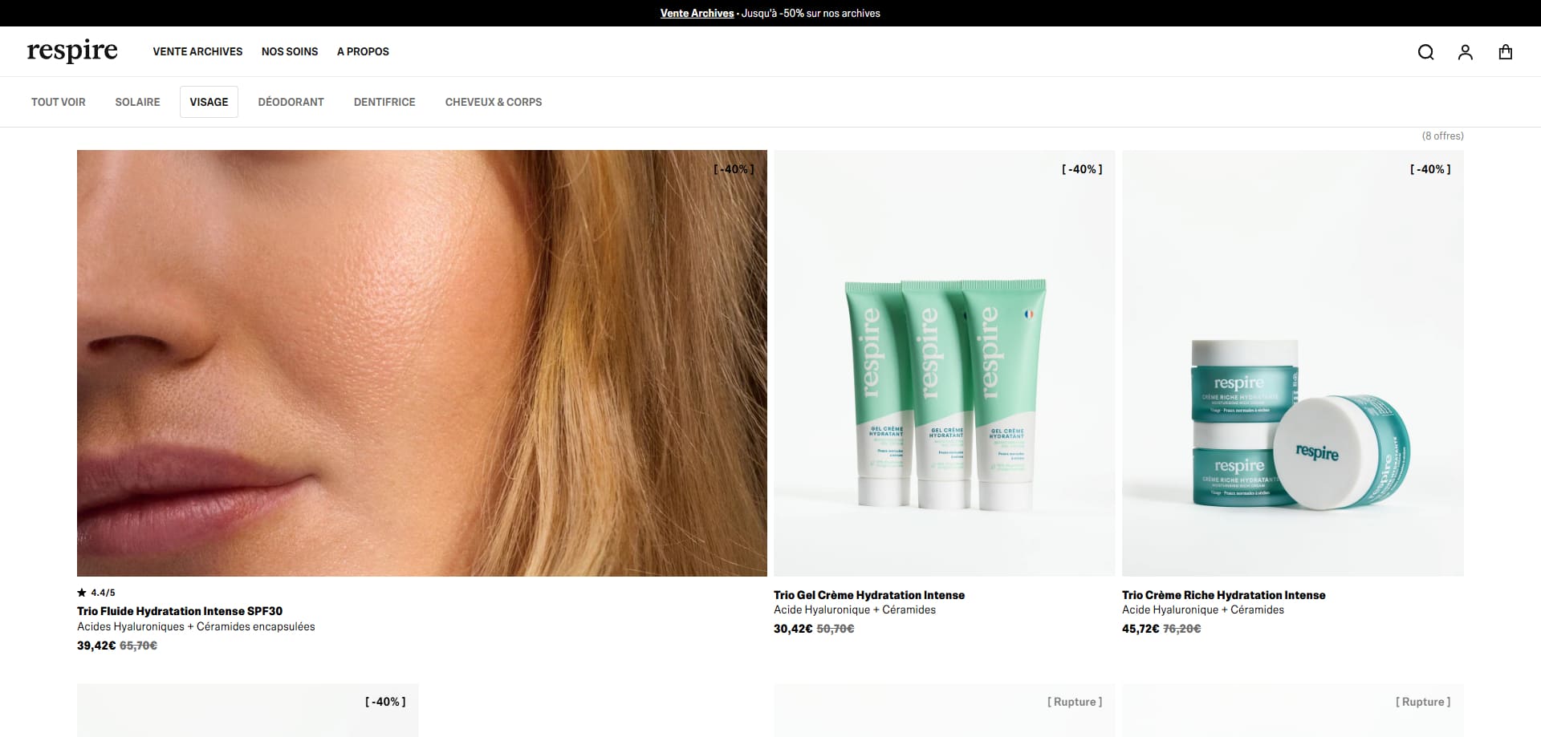Click the -40% badge on Trio Crème Riche
This screenshot has width=1541, height=737.
click(1430, 169)
